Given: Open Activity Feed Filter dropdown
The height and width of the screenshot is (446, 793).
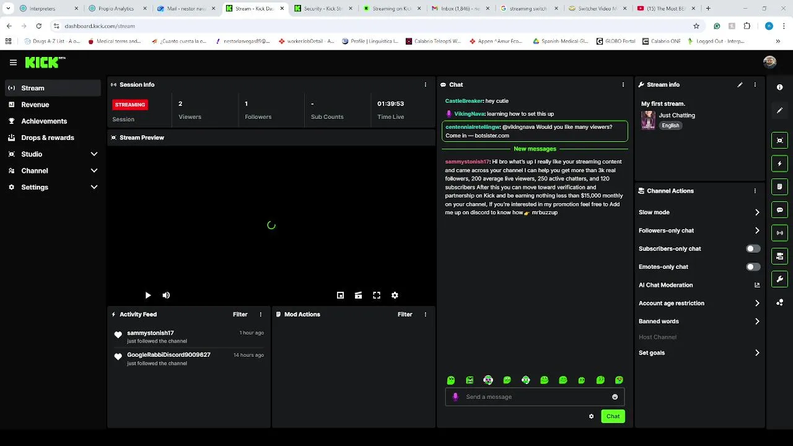Looking at the screenshot, I should pos(240,314).
